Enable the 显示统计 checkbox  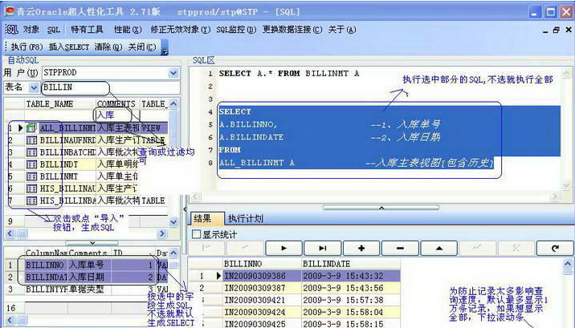coord(197,234)
